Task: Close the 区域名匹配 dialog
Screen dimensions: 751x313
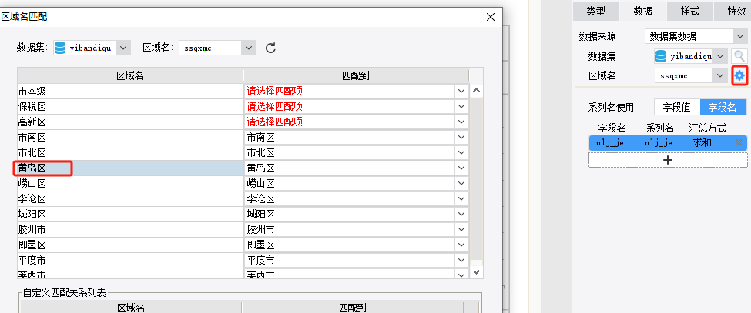Action: pos(490,16)
